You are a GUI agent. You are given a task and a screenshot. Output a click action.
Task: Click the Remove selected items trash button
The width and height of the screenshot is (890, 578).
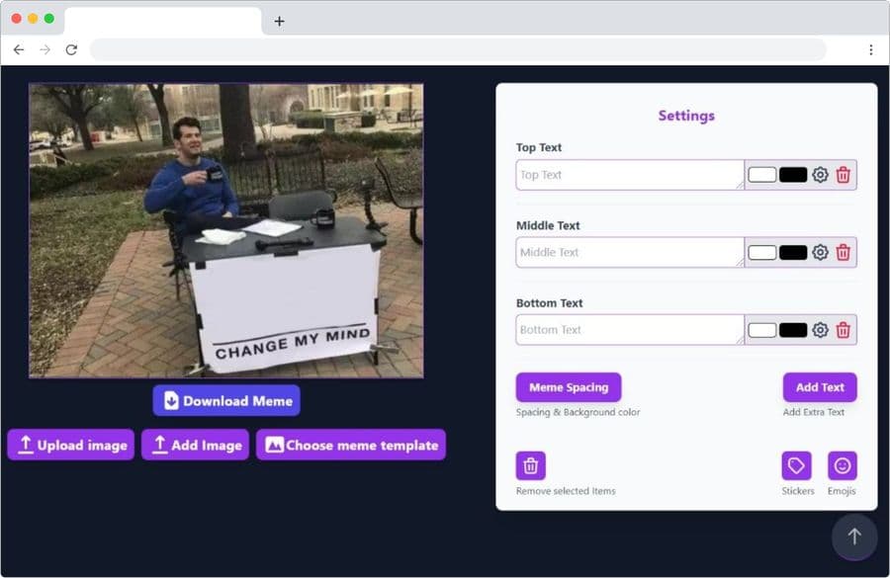pos(530,465)
